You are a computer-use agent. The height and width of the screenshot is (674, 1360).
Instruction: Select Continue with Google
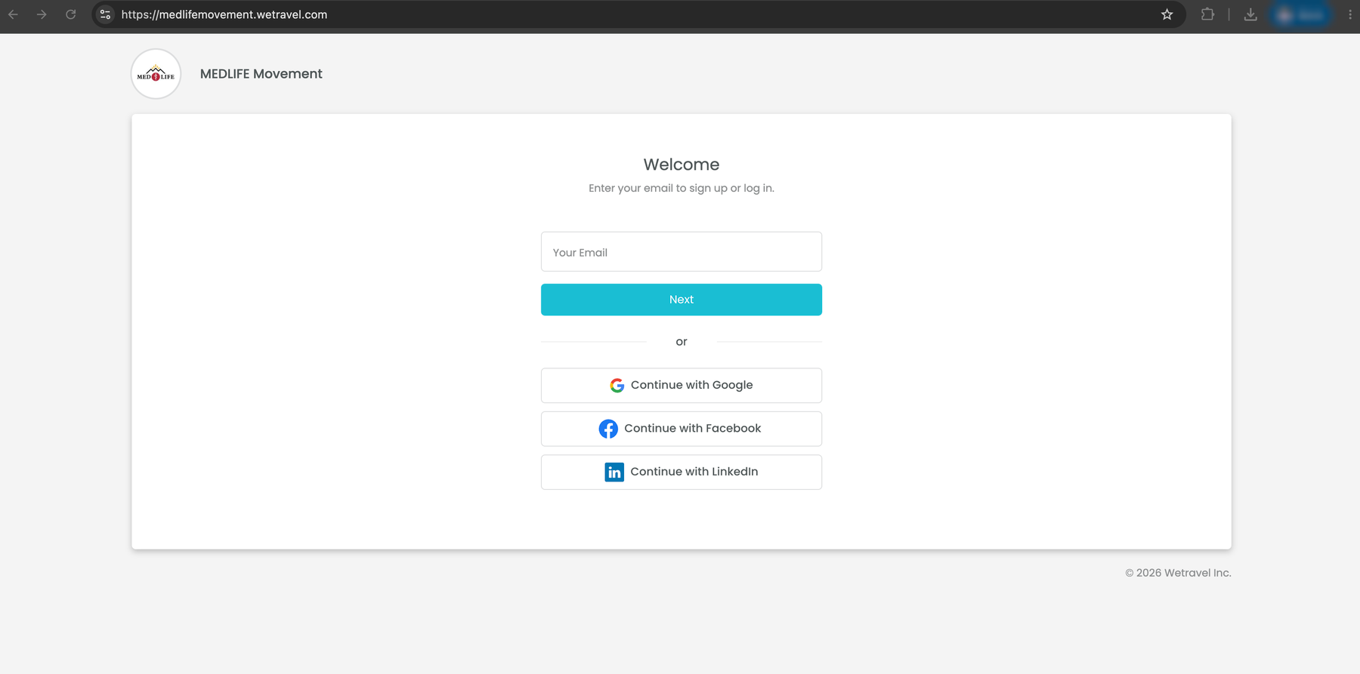(682, 386)
